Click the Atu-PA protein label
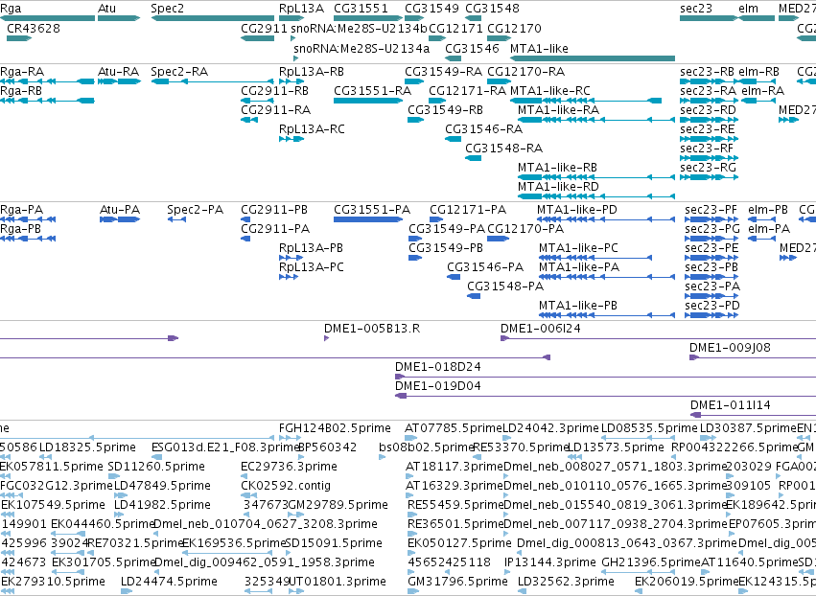The image size is (816, 596). point(120,210)
